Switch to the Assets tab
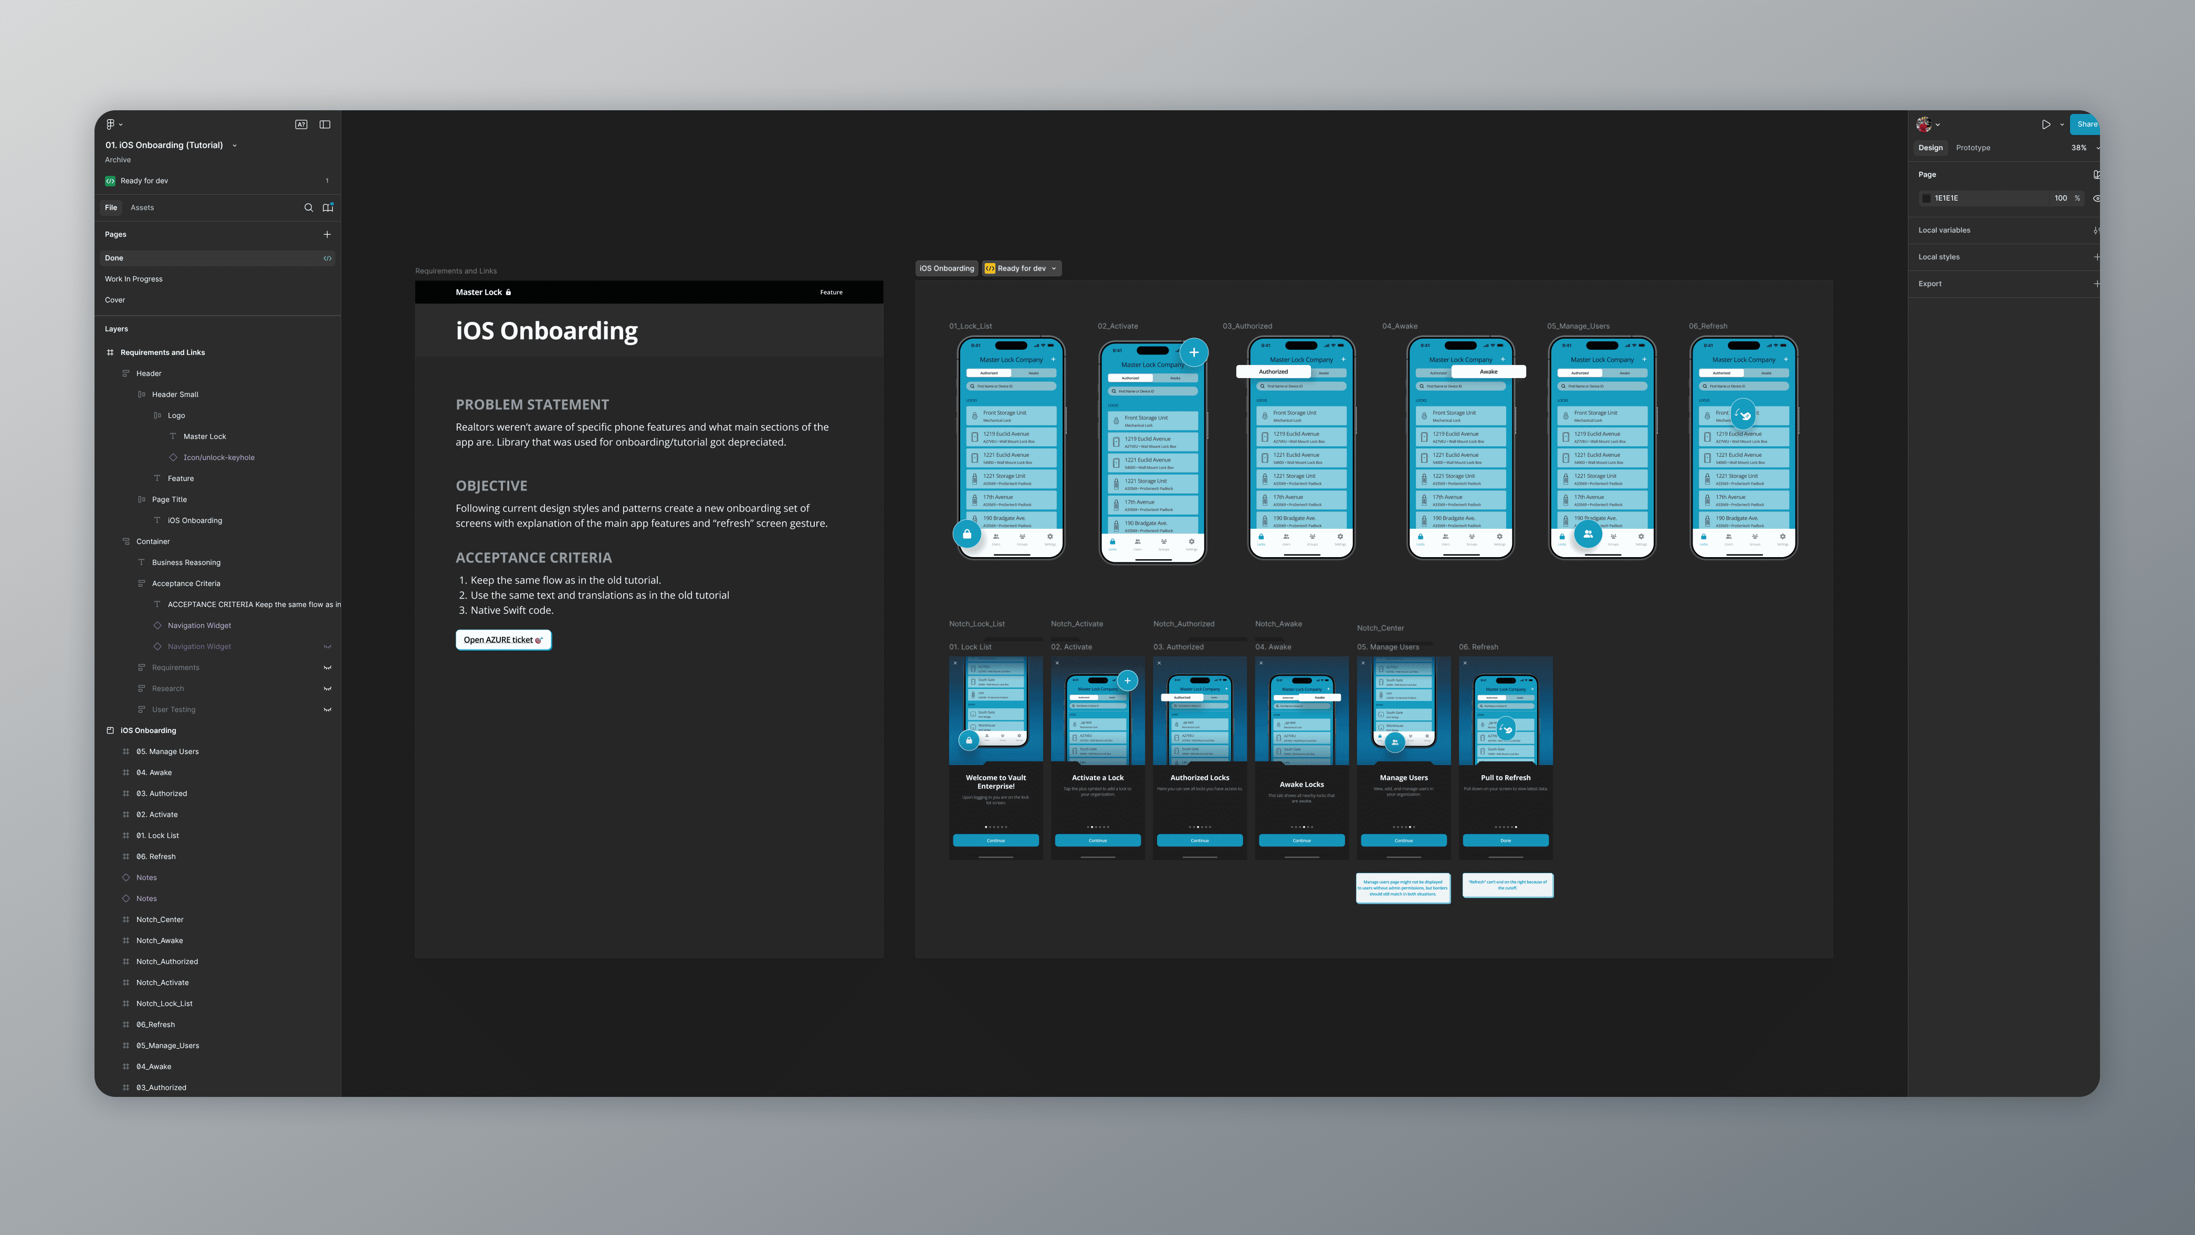Image resolution: width=2195 pixels, height=1235 pixels. pyautogui.click(x=142, y=208)
